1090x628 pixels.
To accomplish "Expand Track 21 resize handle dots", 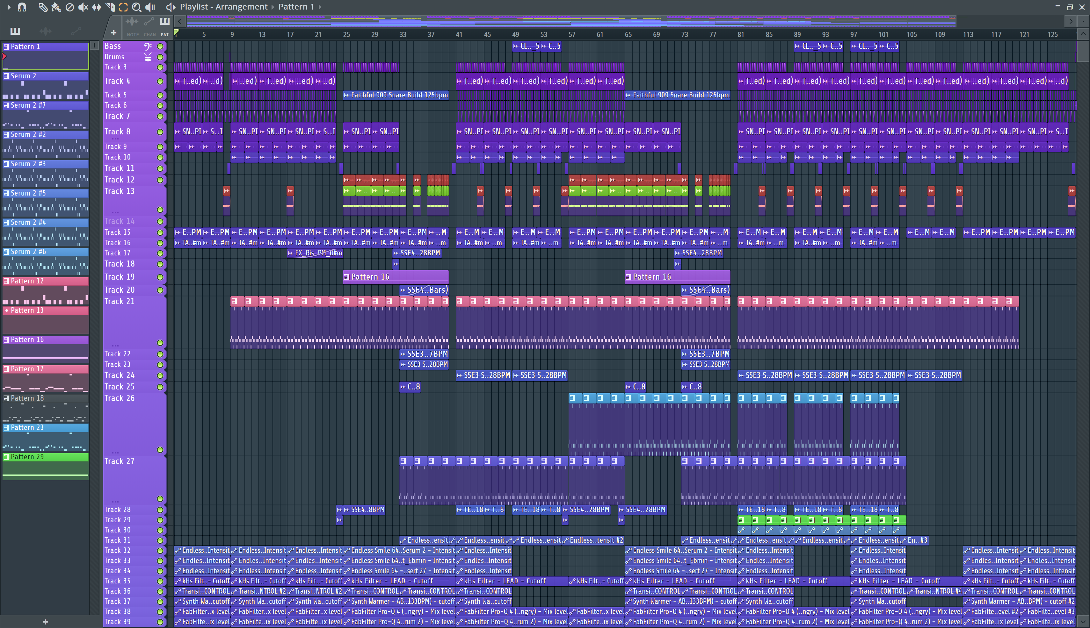I will pos(115,346).
